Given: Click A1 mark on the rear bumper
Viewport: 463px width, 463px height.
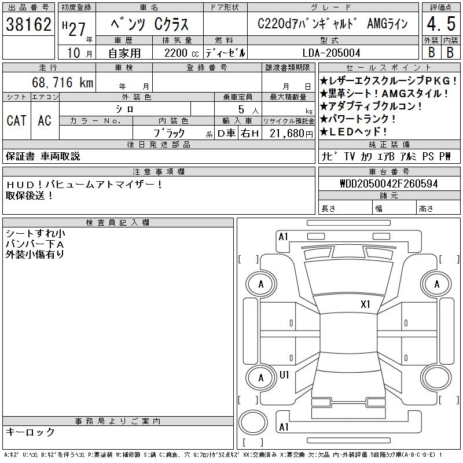Looking at the screenshot, I should (x=284, y=427).
